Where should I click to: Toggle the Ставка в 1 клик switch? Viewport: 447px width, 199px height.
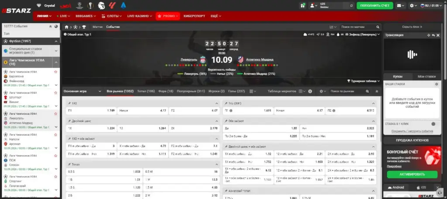pyautogui.click(x=433, y=124)
